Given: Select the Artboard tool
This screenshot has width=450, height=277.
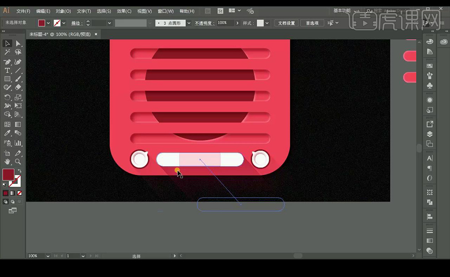Looking at the screenshot, I should pos(7,153).
